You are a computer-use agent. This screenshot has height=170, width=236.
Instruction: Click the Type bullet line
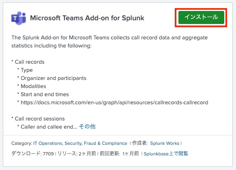[26, 70]
